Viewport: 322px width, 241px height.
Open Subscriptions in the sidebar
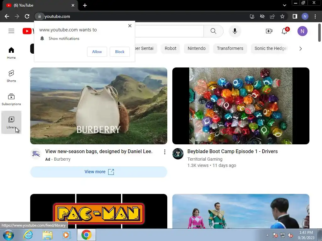pos(11,99)
